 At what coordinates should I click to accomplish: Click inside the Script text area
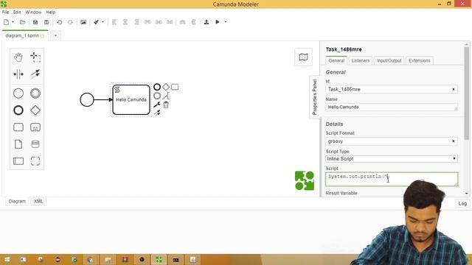[x=392, y=179]
